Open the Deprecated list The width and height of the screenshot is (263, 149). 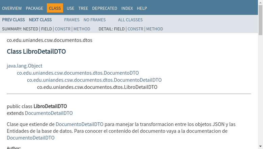105,8
